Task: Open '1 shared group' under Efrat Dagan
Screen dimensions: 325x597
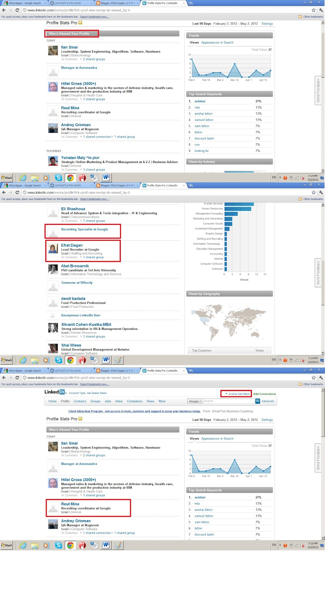Action: click(x=93, y=257)
